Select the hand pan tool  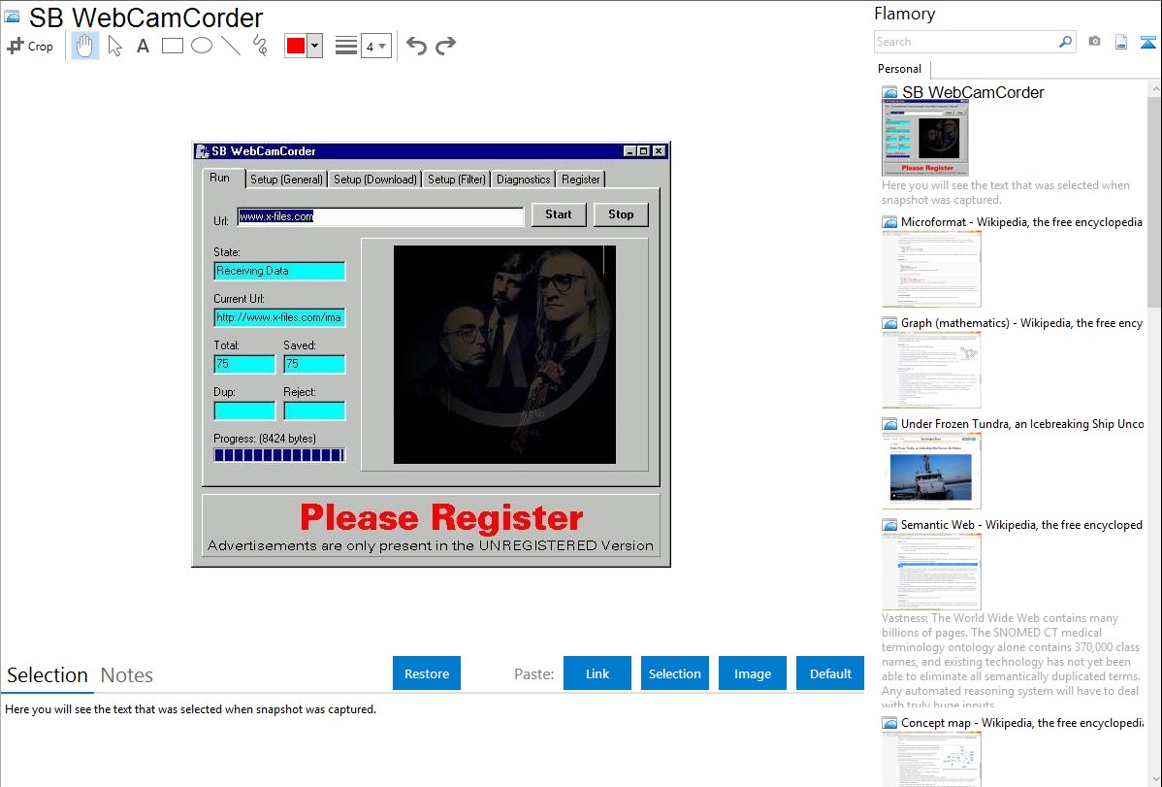(x=84, y=46)
